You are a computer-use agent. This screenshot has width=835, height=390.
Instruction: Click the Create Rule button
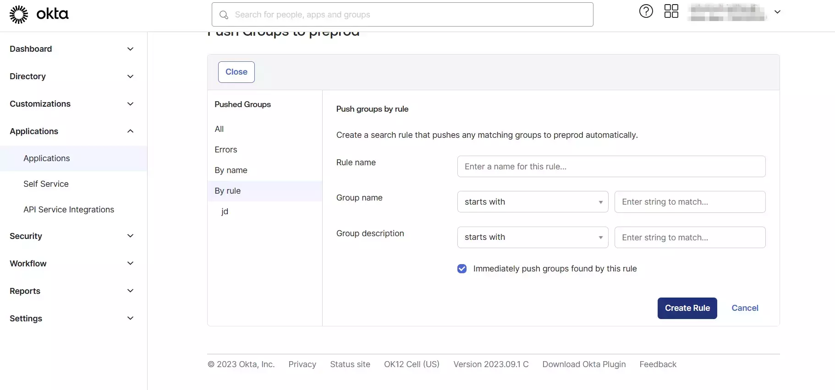click(x=687, y=308)
